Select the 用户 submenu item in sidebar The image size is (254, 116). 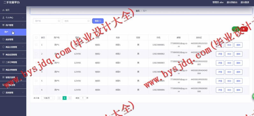point(13,32)
